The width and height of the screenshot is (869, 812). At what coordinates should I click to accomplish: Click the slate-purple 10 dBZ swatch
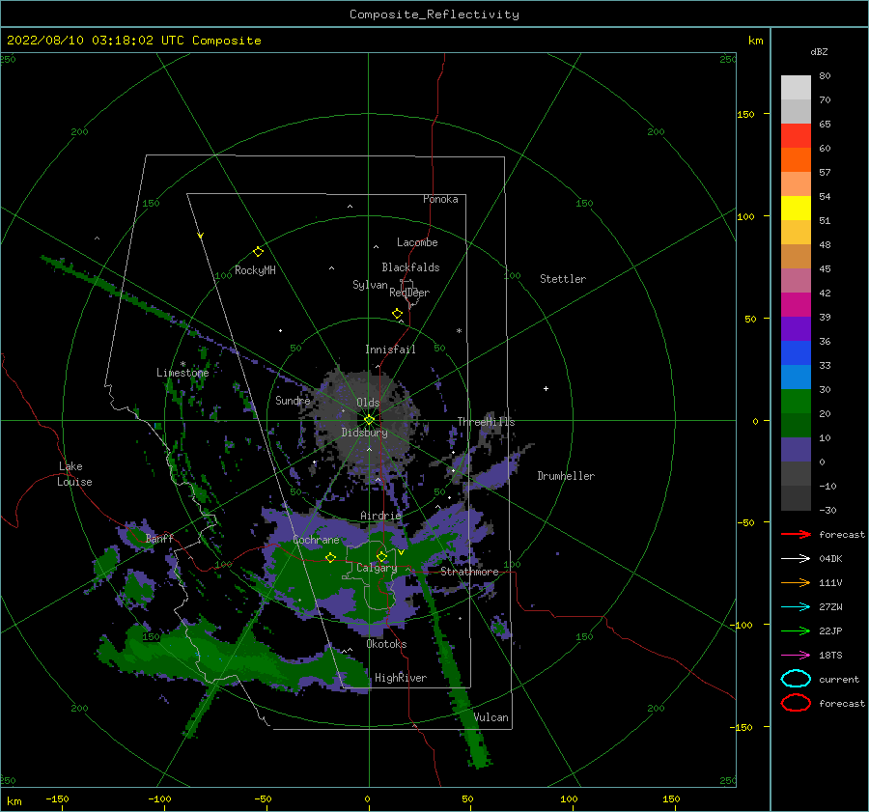[x=796, y=450]
